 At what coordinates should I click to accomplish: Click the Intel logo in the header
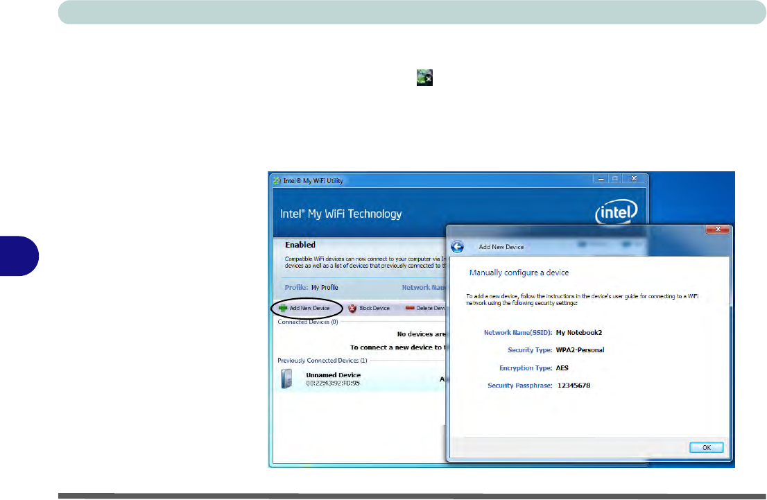click(615, 213)
